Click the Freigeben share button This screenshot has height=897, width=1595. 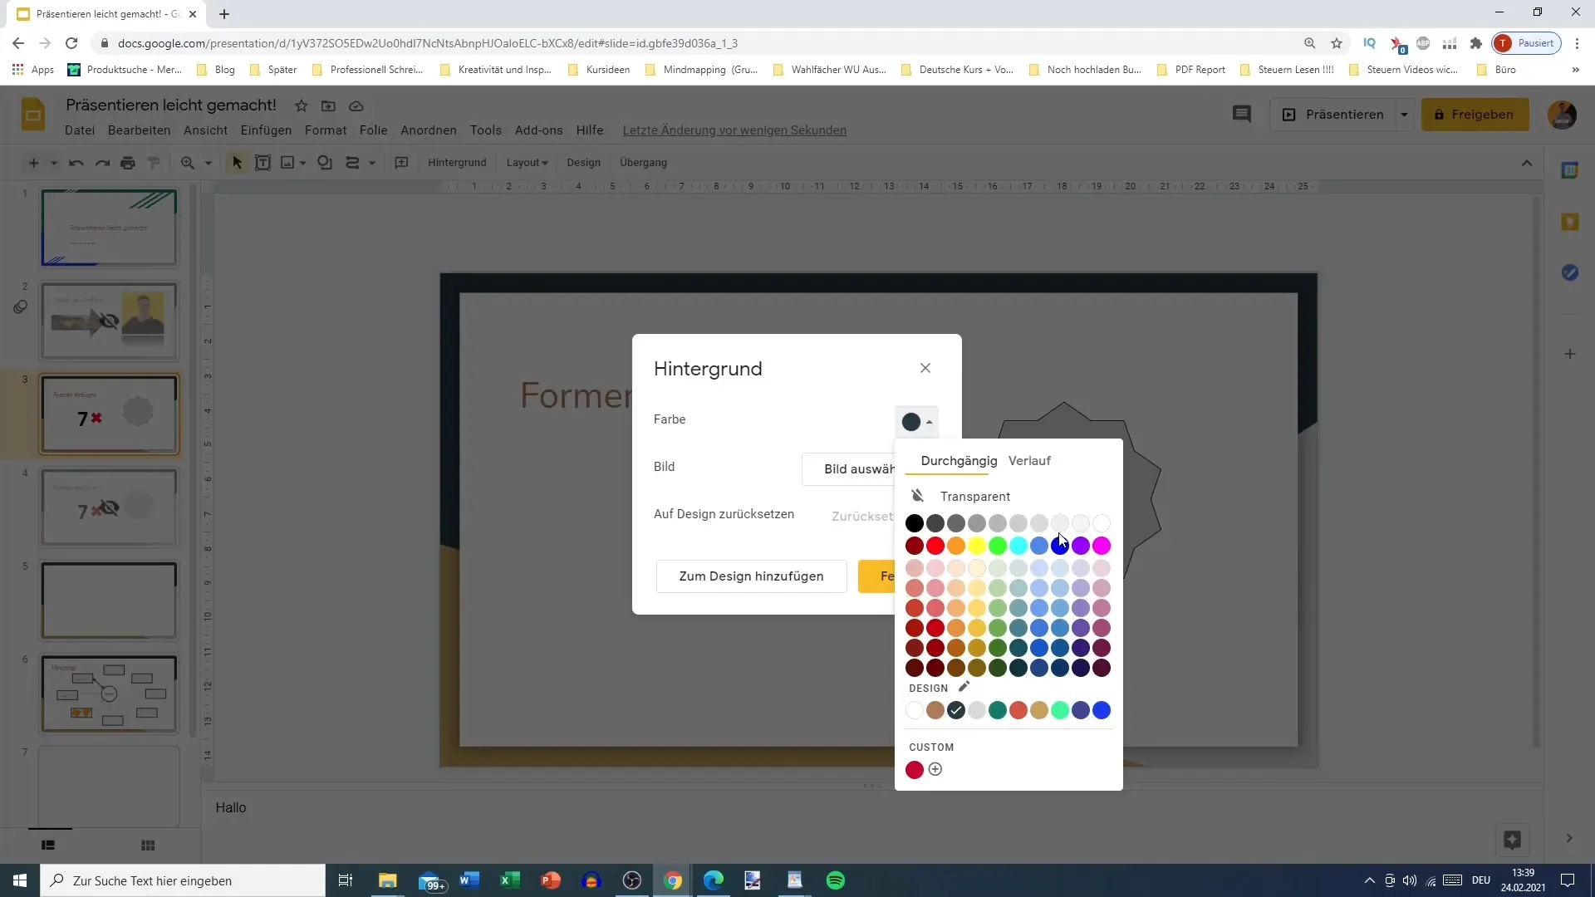pyautogui.click(x=1475, y=115)
